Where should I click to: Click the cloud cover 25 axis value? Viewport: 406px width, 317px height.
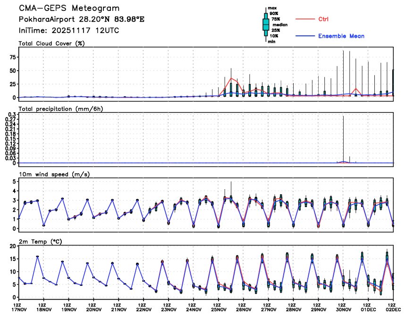13,84
